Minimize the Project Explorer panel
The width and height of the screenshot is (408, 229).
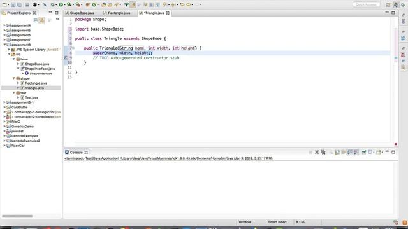pyautogui.click(x=50, y=13)
